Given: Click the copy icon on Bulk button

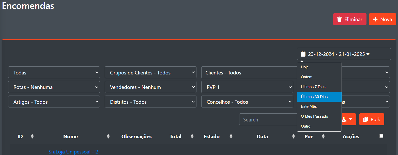Looking at the screenshot, I should 366,119.
